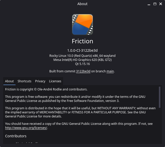Minimize the About window

[149, 4]
